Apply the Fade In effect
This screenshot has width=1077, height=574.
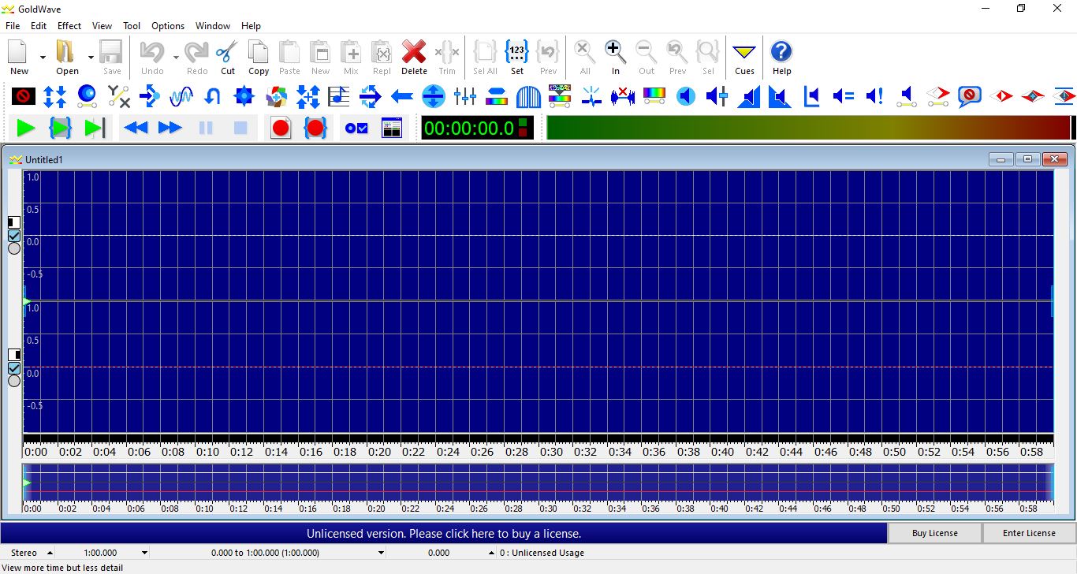coord(749,97)
